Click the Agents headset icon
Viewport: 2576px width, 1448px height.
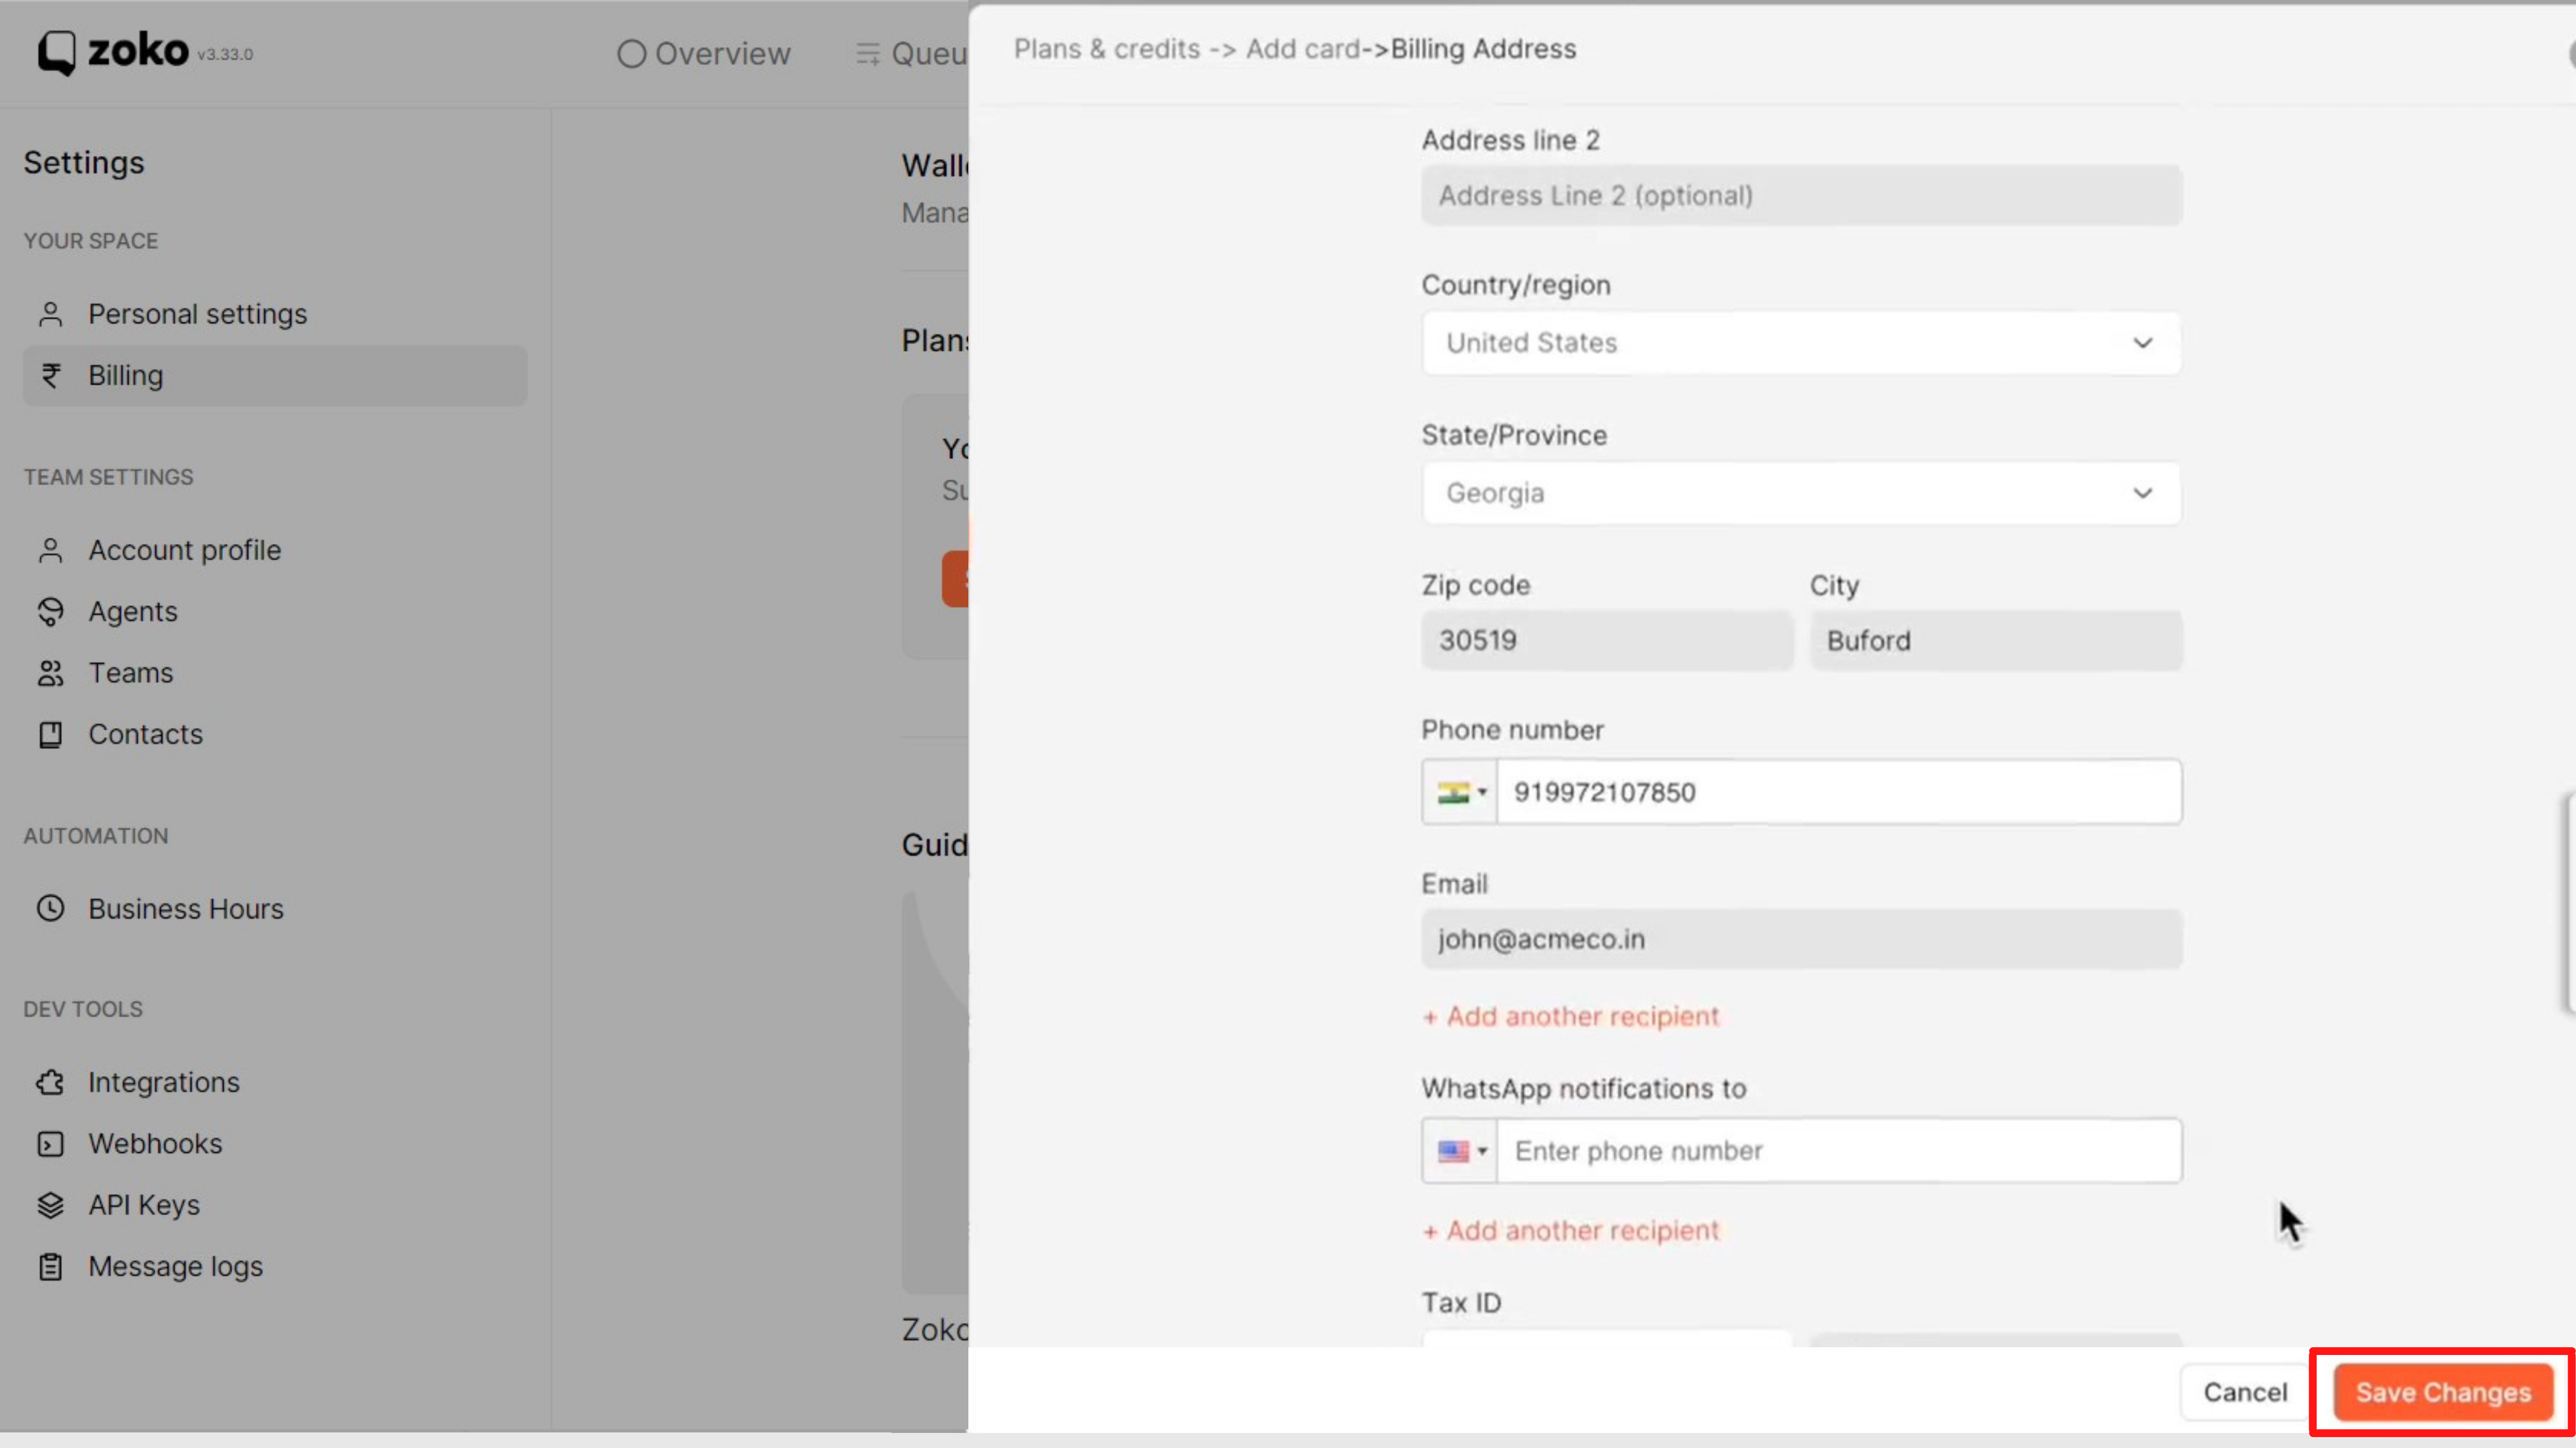point(50,612)
